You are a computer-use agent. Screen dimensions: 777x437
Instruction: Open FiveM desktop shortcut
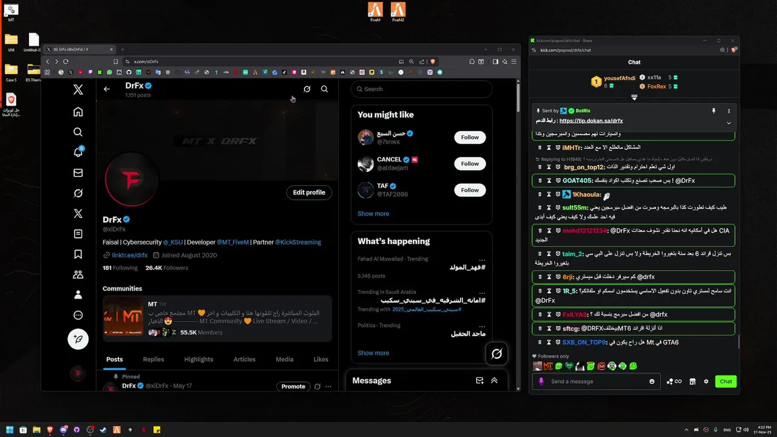tap(375, 12)
